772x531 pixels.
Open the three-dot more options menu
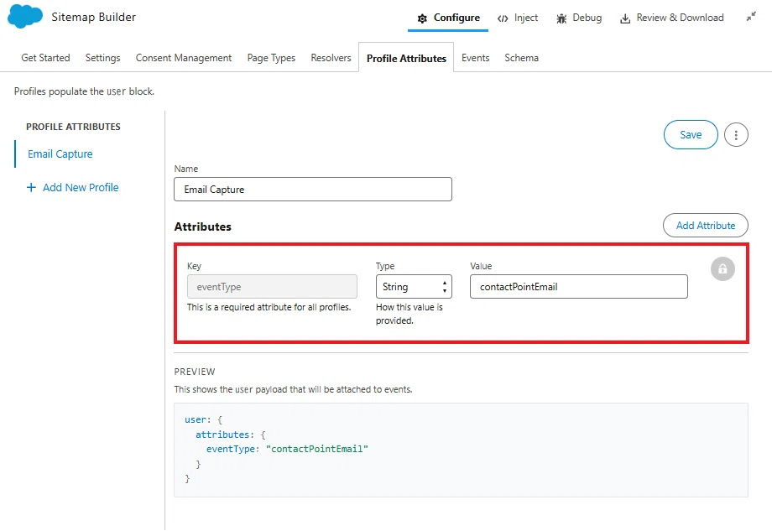point(736,135)
